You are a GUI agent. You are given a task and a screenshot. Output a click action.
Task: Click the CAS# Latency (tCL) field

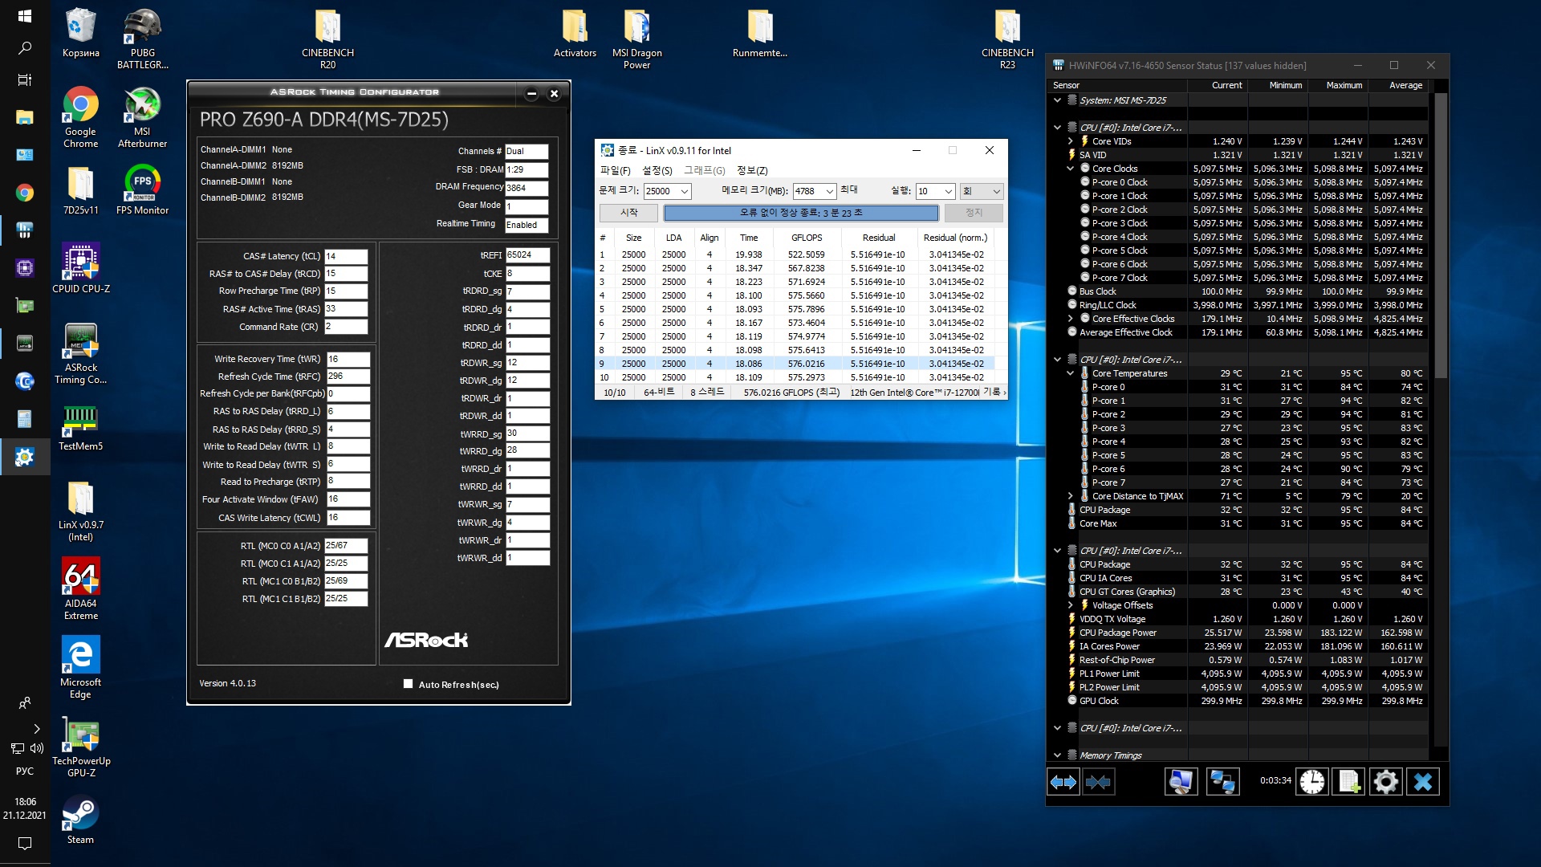[346, 256]
